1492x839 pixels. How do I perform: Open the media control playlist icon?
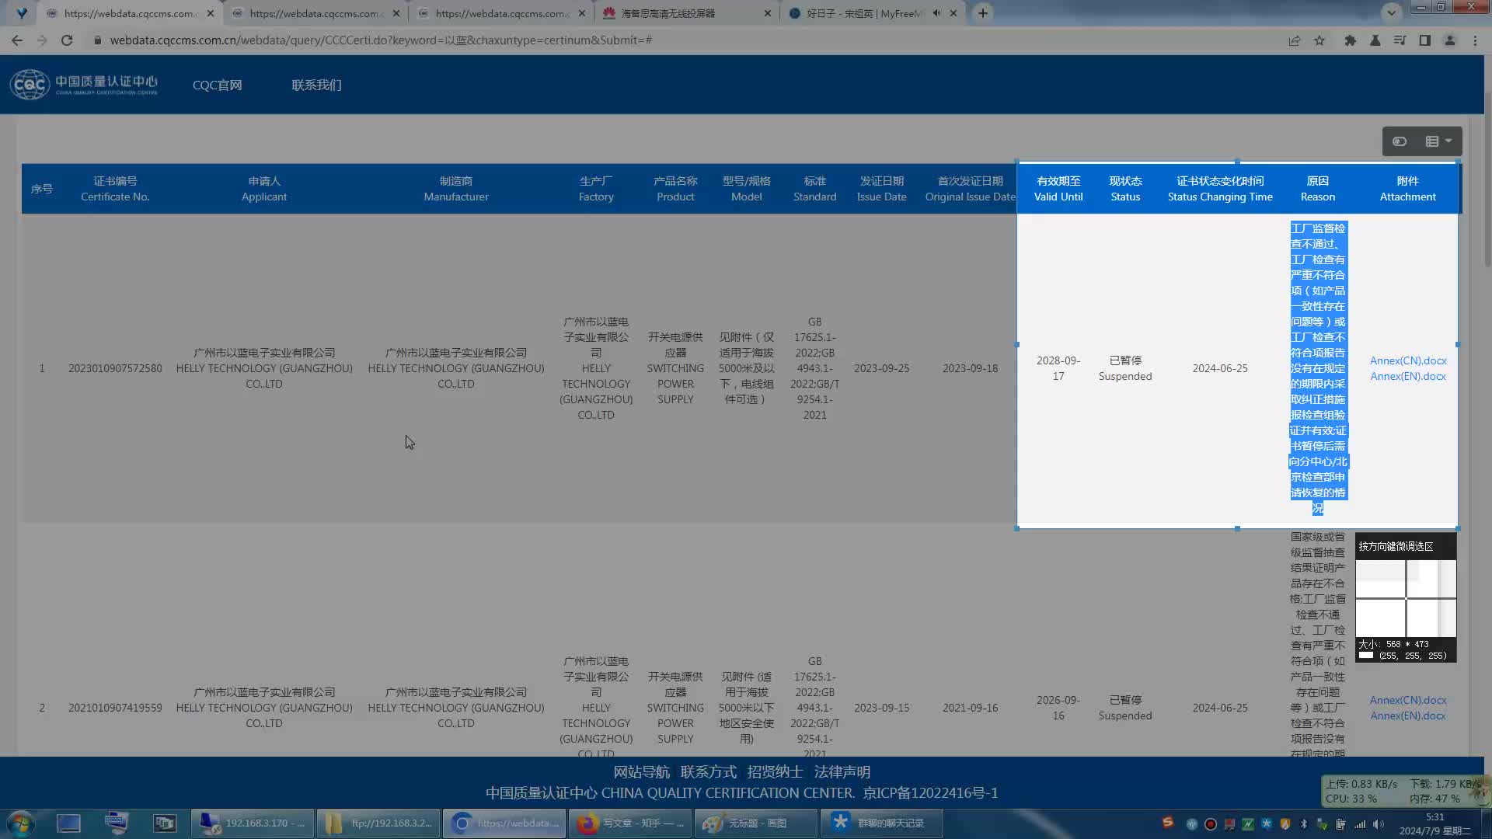[x=1400, y=40]
